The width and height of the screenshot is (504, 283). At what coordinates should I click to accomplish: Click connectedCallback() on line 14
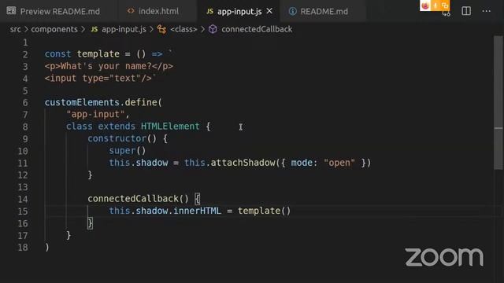pyautogui.click(x=139, y=199)
